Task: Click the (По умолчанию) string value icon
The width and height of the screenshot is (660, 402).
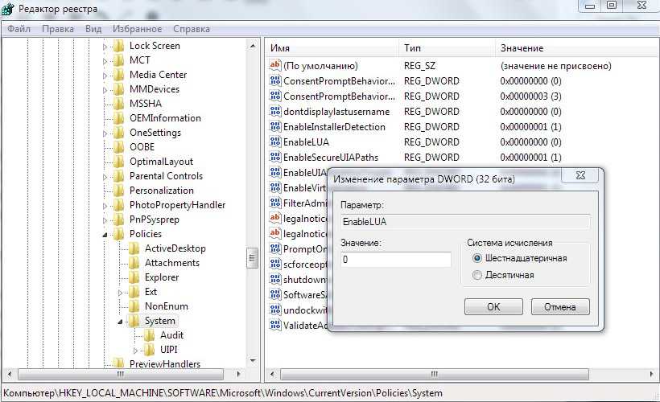Action: (x=274, y=66)
